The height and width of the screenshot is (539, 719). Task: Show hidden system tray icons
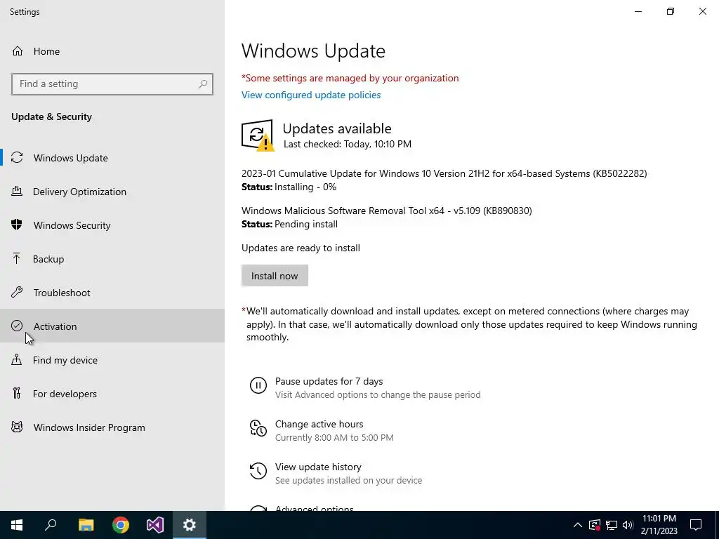pos(578,525)
